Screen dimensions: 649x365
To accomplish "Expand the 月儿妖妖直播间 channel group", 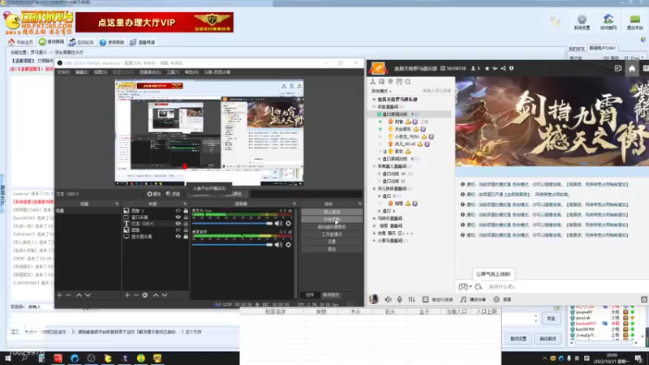I will [x=374, y=189].
